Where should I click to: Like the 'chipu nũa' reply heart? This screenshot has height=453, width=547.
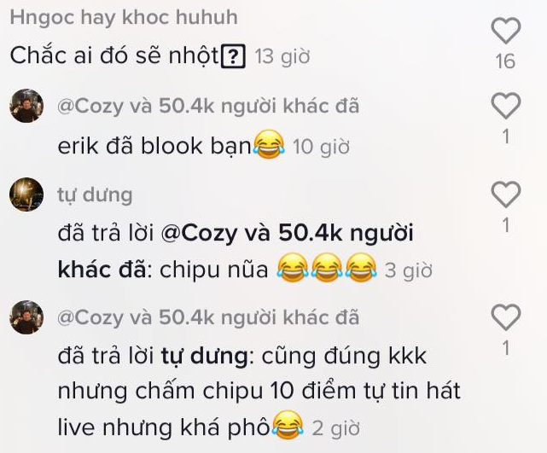click(x=506, y=195)
